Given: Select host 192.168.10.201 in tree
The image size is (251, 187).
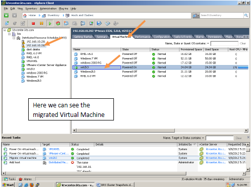Looking at the screenshot, I should [36, 41].
